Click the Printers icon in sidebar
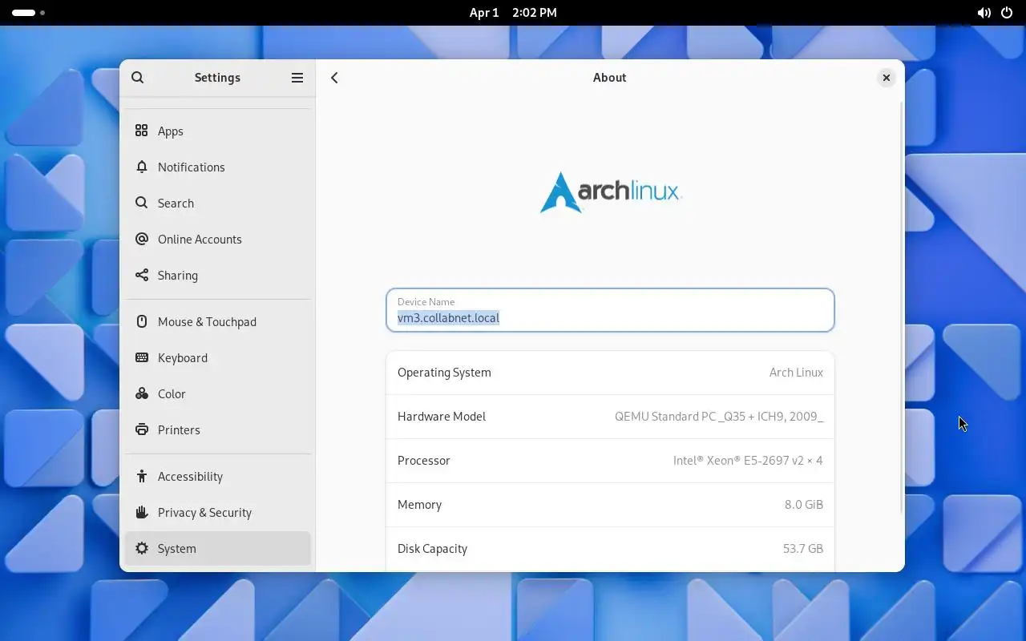 [x=142, y=429]
